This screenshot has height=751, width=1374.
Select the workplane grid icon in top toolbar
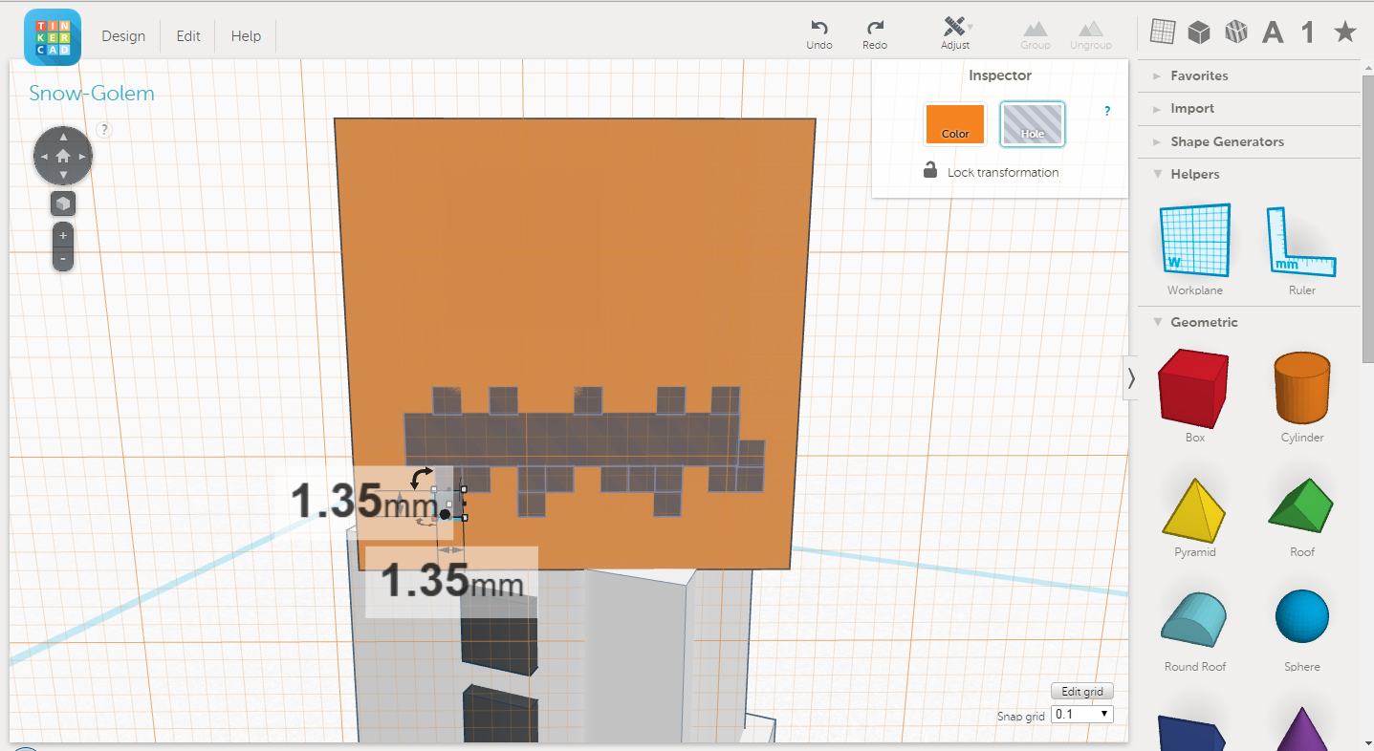pos(1163,32)
